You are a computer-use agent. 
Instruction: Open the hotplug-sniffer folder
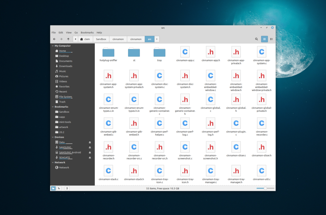coord(108,52)
